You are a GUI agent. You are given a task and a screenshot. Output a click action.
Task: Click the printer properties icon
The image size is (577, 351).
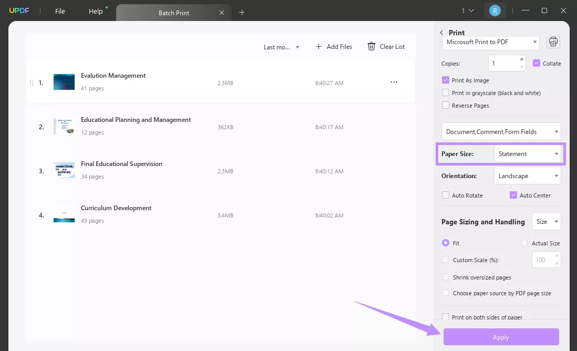coord(553,42)
